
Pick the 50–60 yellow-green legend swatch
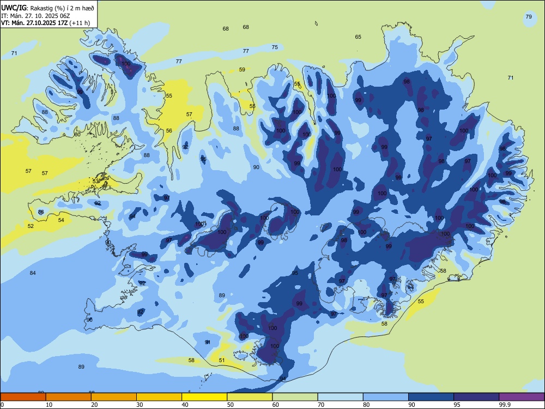[250, 397]
